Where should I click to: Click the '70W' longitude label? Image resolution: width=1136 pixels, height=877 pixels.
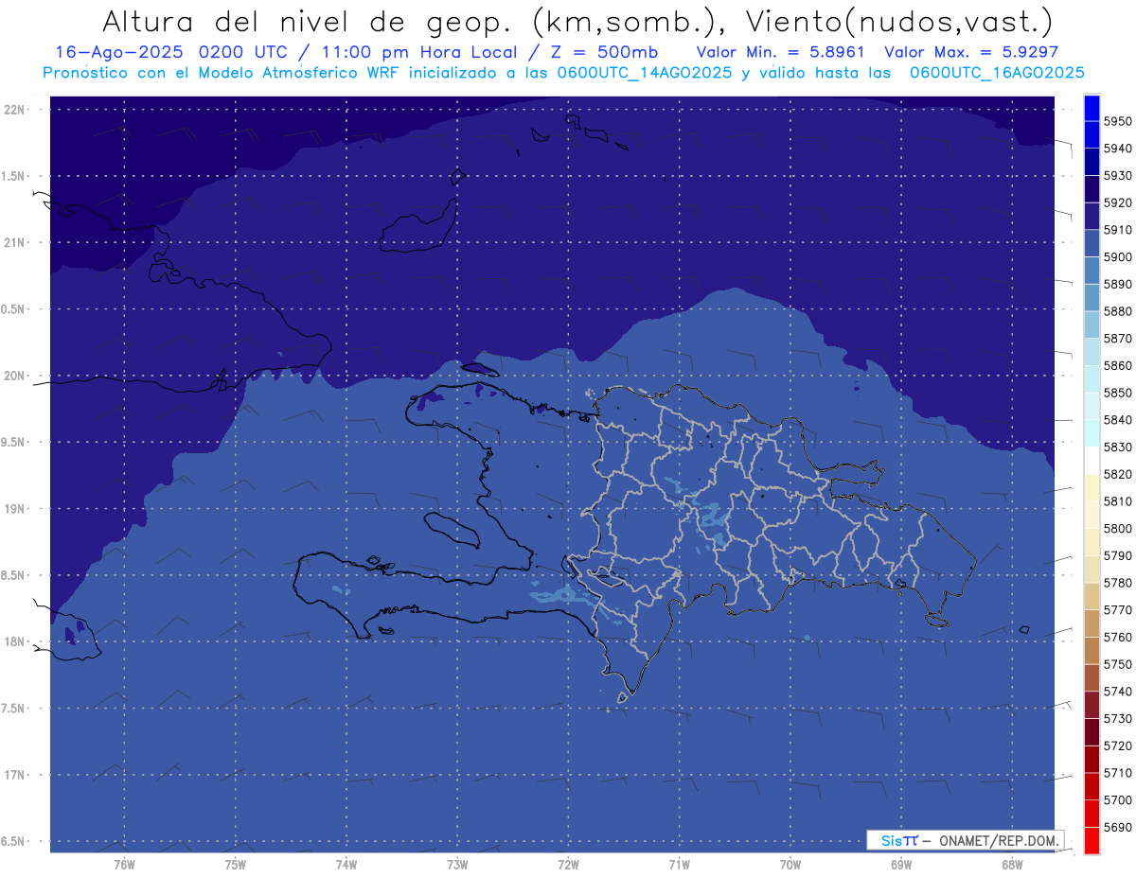tap(790, 864)
